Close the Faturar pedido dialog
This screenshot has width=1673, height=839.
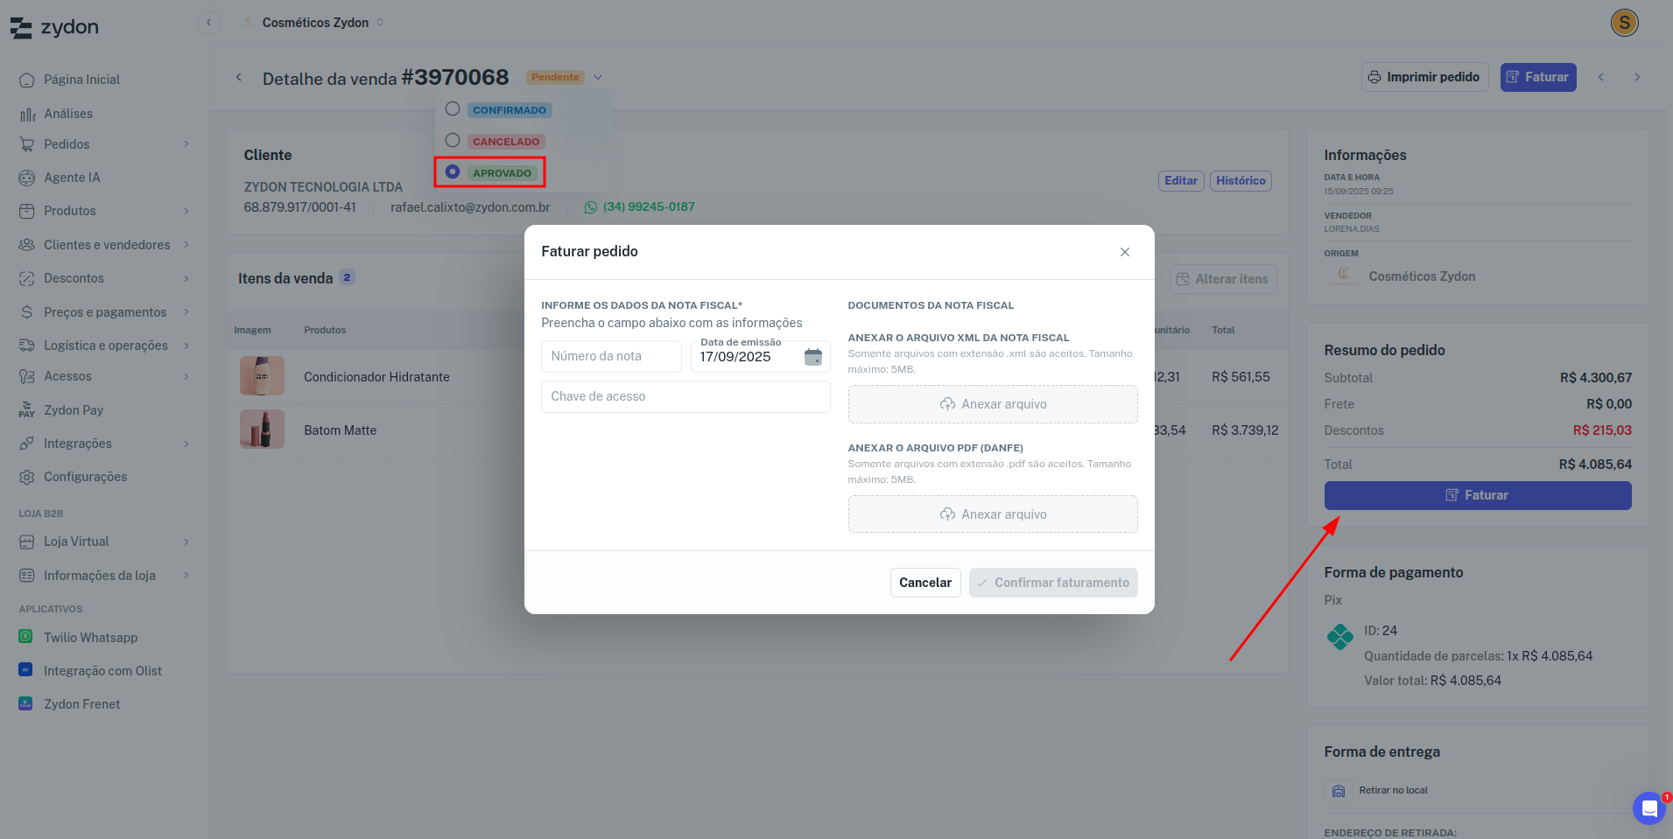[1125, 252]
